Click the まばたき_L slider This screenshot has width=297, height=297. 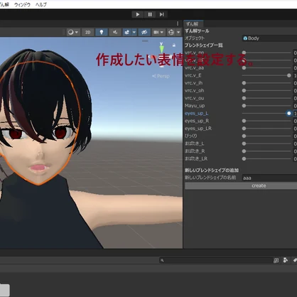(x=266, y=144)
